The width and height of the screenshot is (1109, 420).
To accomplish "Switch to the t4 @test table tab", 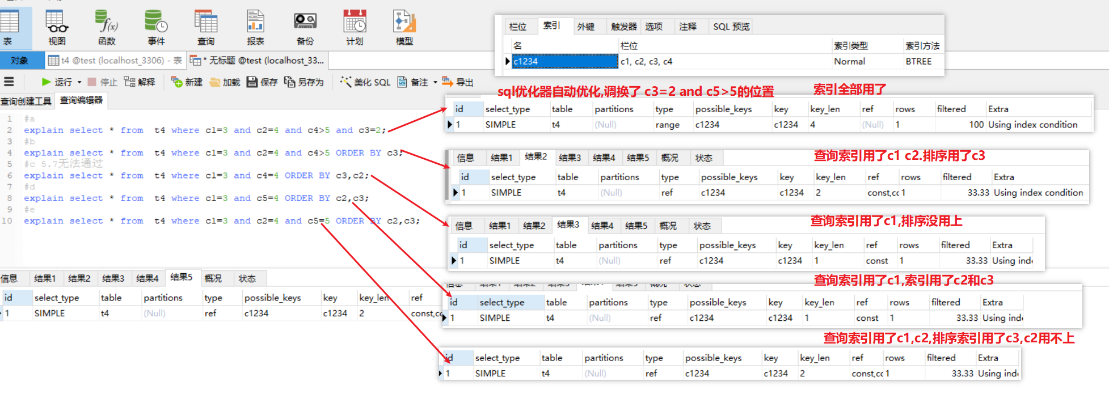I will pos(115,60).
